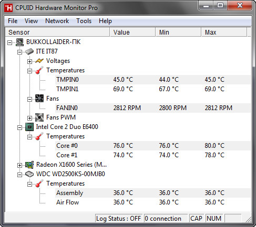Open the Tools menu
The height and width of the screenshot is (227, 256).
click(x=84, y=21)
